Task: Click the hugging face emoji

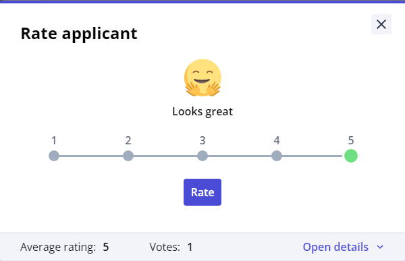Action: tap(202, 78)
